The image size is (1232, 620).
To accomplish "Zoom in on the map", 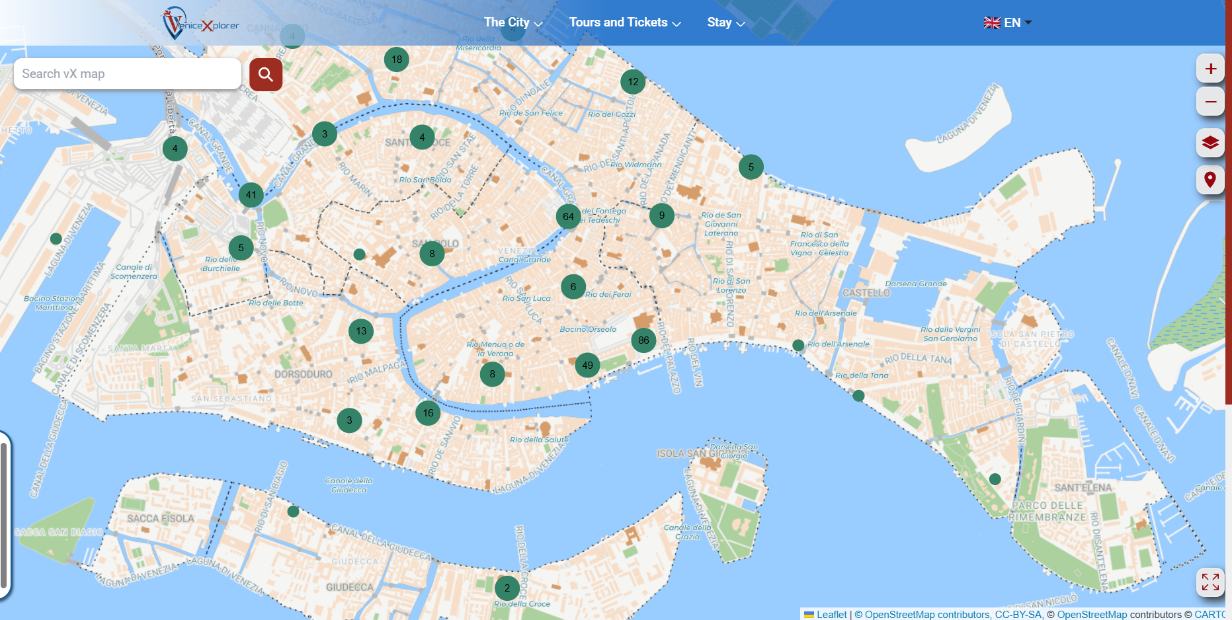I will [1210, 68].
